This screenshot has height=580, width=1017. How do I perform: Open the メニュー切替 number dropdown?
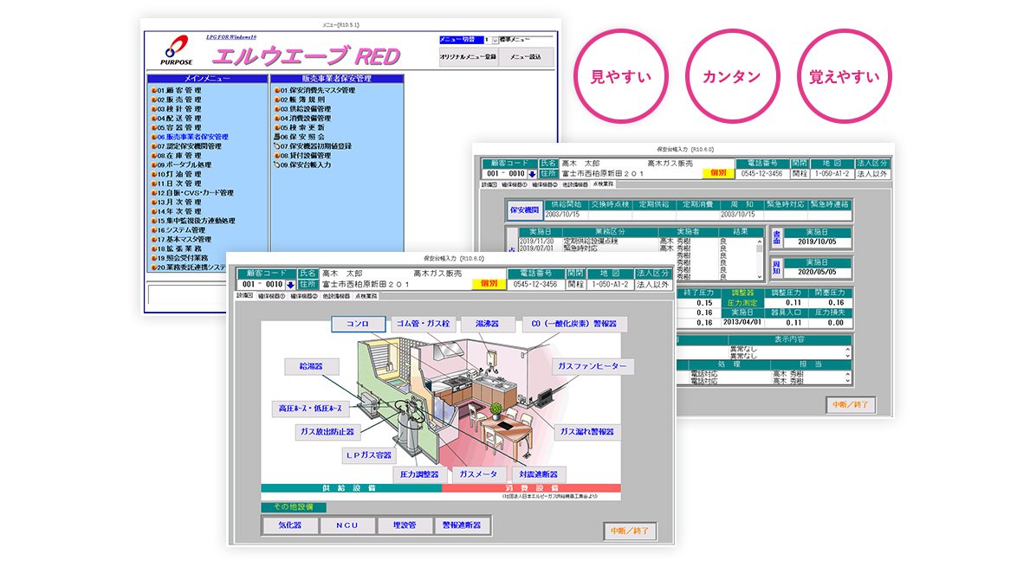(495, 40)
